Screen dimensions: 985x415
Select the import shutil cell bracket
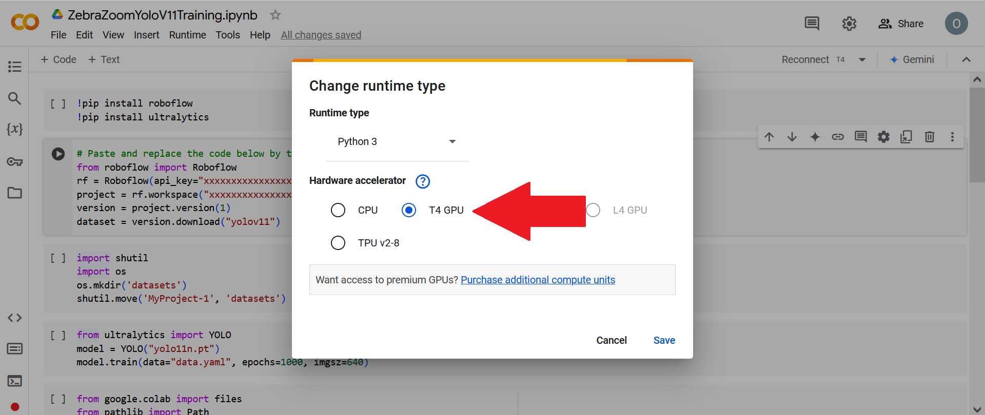click(58, 258)
